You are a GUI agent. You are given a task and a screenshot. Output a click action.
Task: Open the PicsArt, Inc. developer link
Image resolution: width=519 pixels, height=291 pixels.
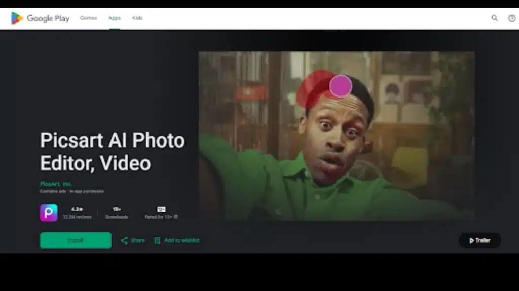(56, 184)
